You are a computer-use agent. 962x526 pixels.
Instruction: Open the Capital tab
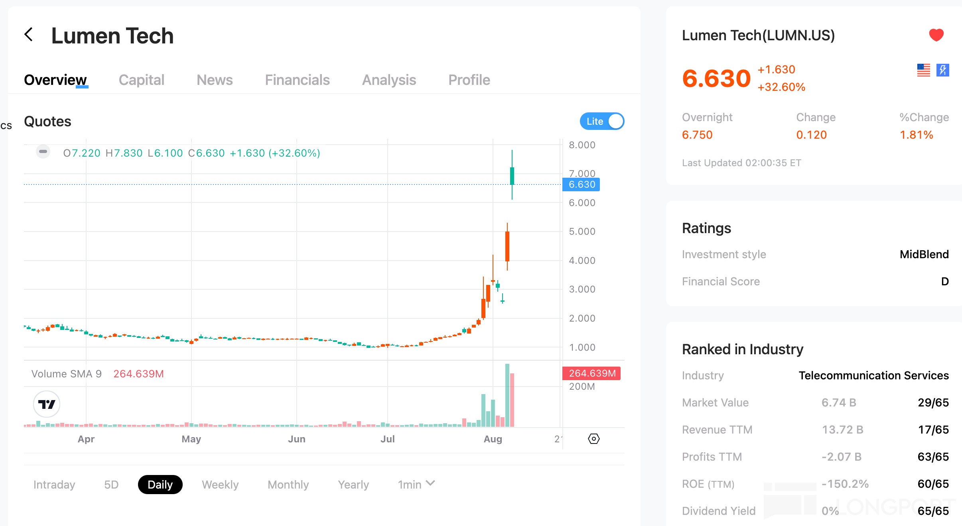point(142,80)
